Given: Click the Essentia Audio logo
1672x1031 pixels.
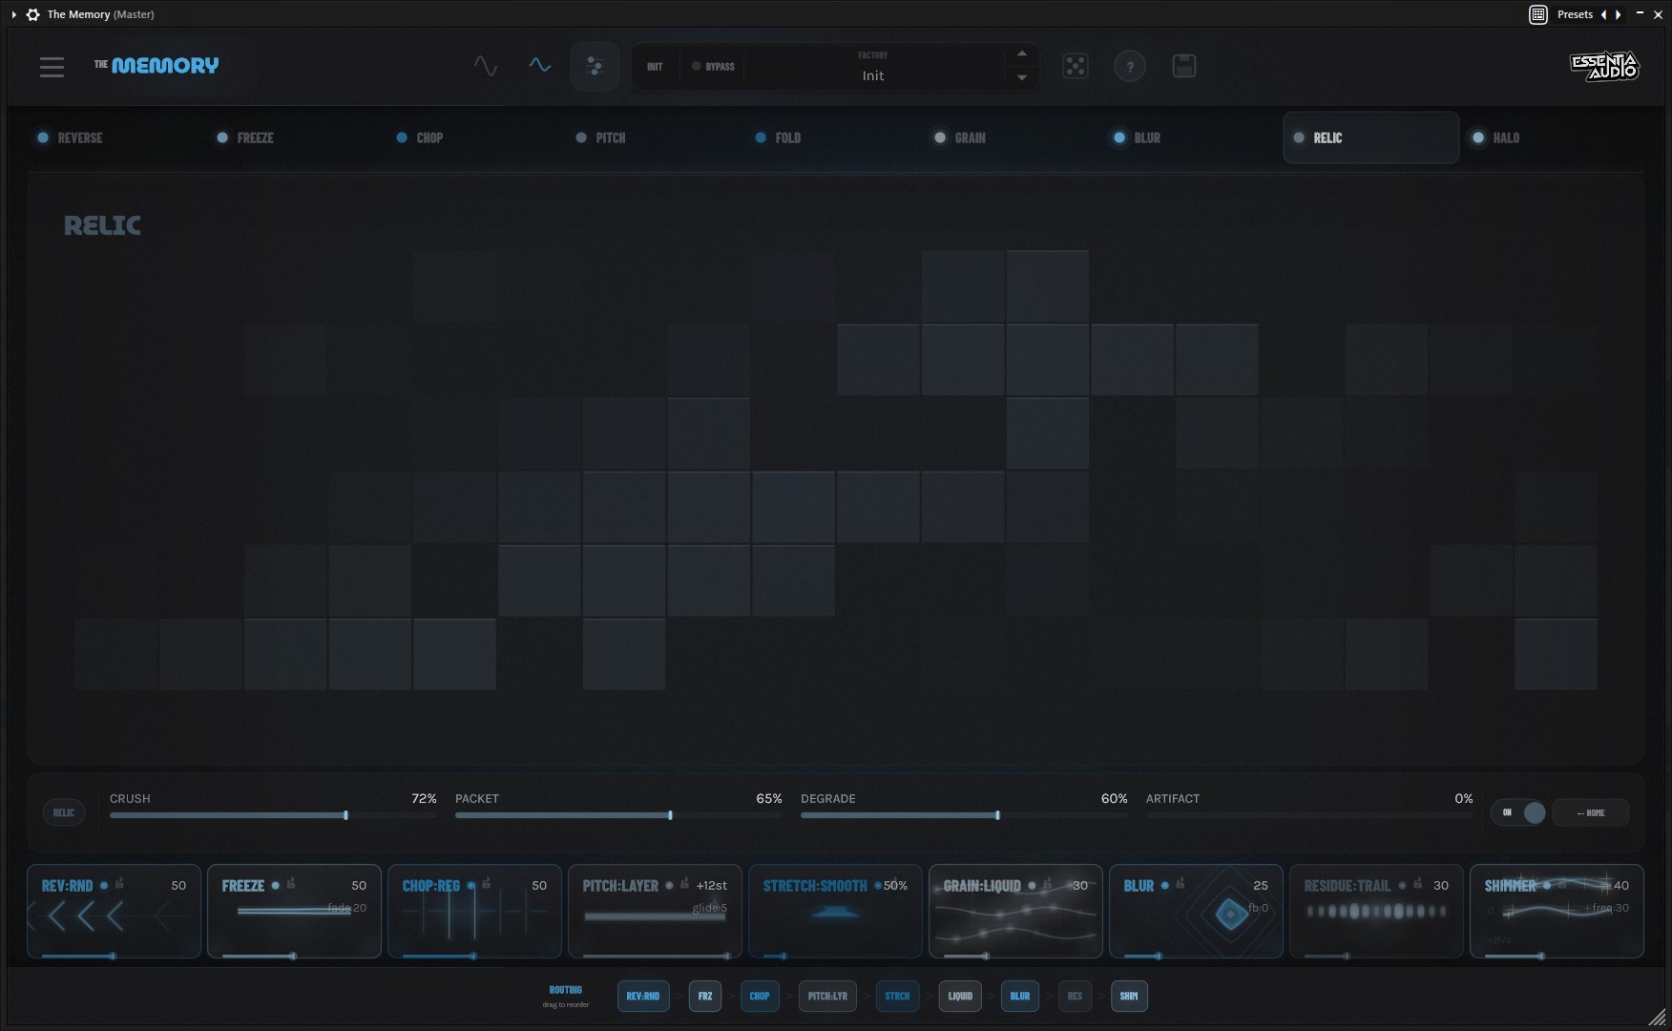Looking at the screenshot, I should [1605, 67].
